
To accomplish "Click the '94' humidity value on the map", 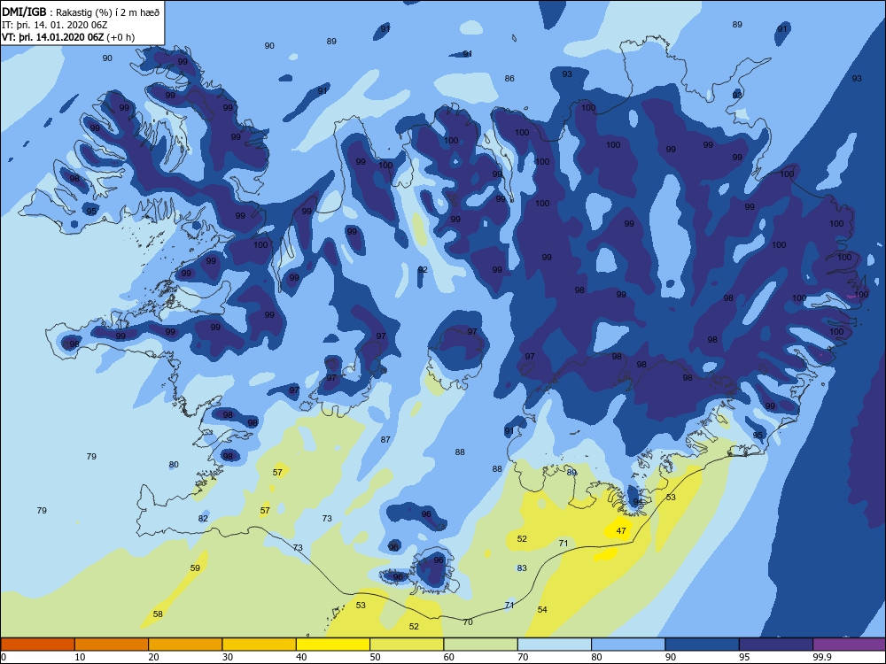I will click(x=637, y=501).
